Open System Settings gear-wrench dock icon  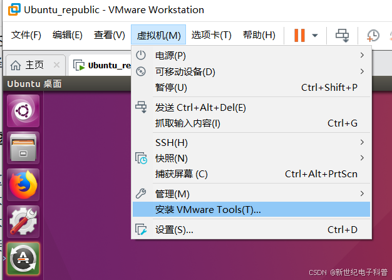tap(23, 222)
